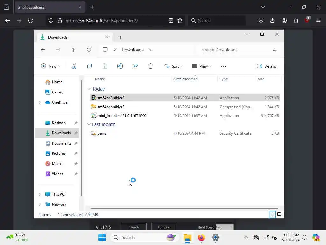
Task: Open File Explorer from the taskbar
Action: coord(187,237)
